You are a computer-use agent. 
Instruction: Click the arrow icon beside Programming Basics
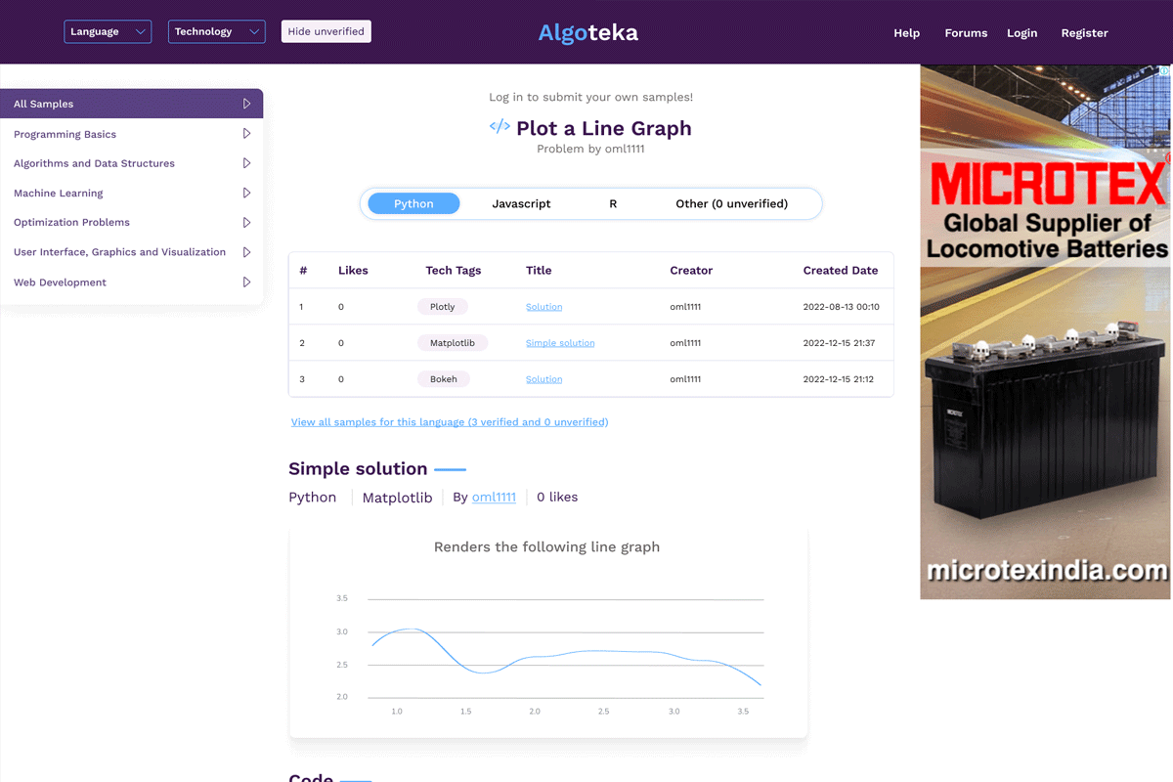point(247,134)
